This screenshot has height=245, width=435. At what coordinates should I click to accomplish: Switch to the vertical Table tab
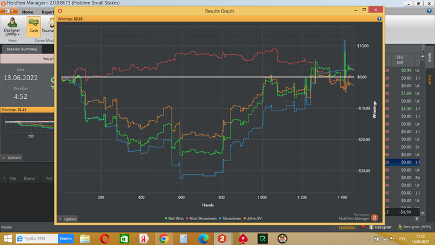point(430,57)
